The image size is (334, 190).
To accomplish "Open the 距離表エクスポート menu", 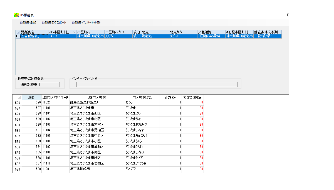I will click(54, 23).
